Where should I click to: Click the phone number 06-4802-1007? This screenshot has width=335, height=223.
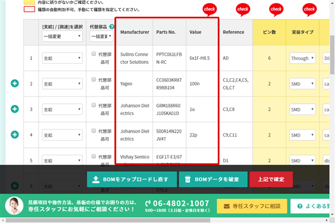(181, 203)
